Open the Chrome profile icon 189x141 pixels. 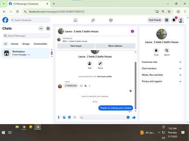click(178, 12)
